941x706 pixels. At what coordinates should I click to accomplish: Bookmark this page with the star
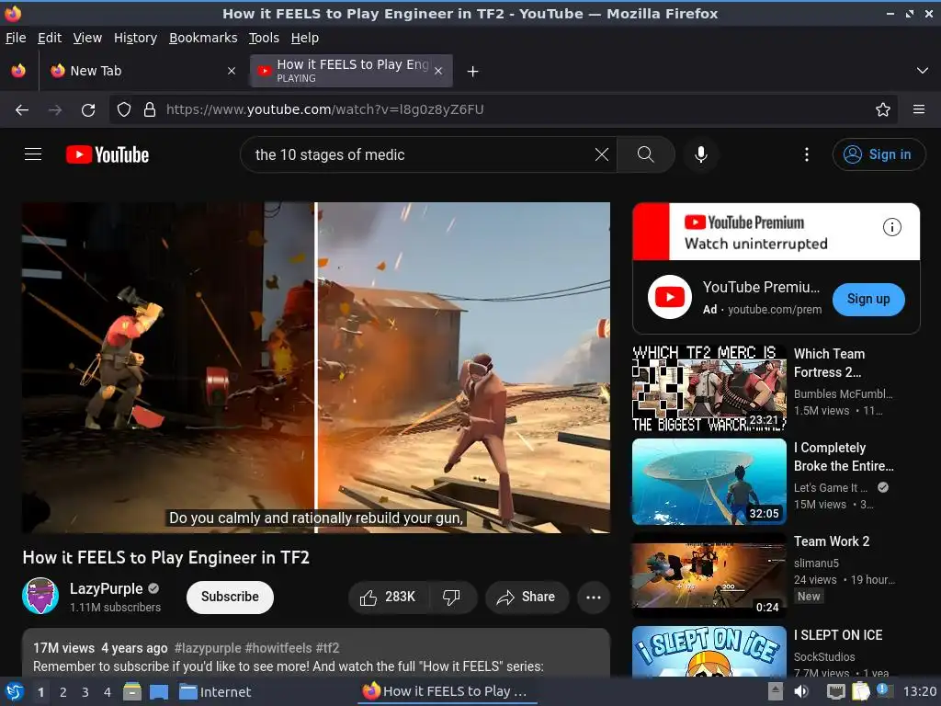(882, 110)
